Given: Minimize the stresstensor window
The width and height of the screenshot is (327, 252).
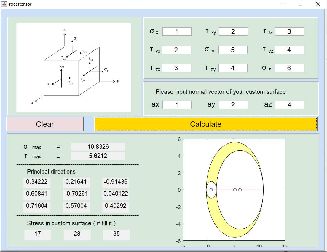Looking at the screenshot, I should click(283, 4).
